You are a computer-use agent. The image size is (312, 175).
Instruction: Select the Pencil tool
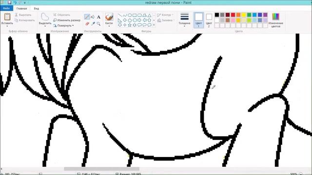pos(87,17)
